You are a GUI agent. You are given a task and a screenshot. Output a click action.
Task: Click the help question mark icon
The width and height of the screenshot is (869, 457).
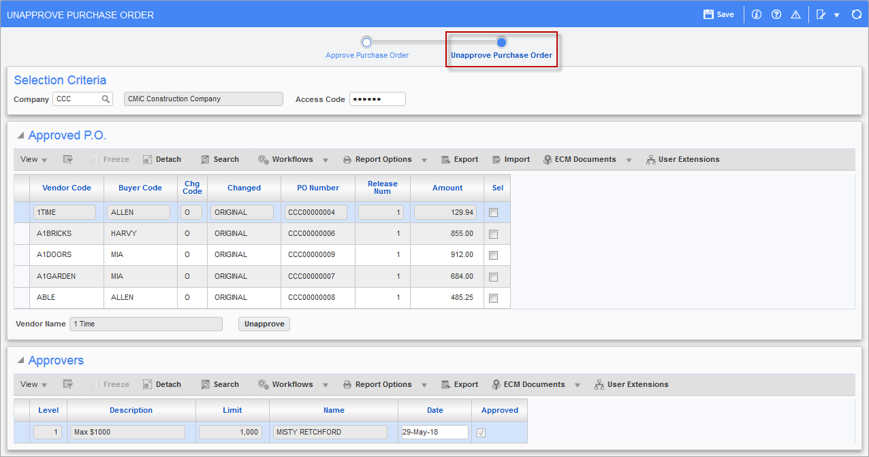point(776,14)
